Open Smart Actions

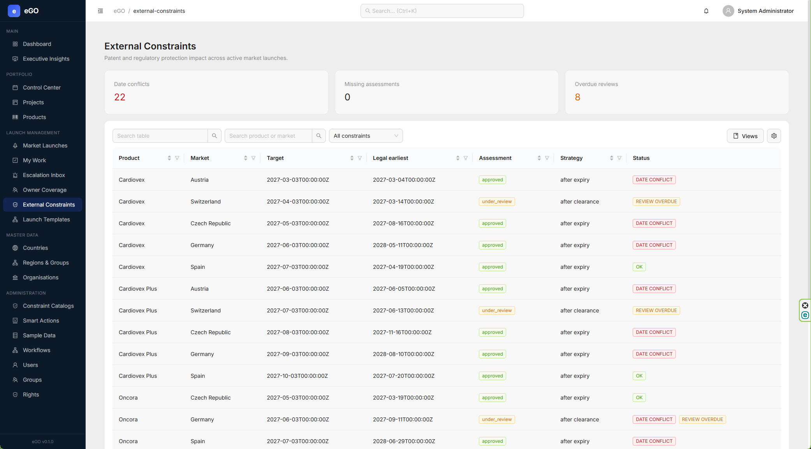[43, 321]
